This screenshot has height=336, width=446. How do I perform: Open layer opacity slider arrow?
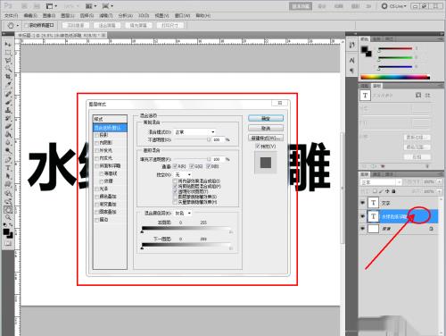(439, 181)
